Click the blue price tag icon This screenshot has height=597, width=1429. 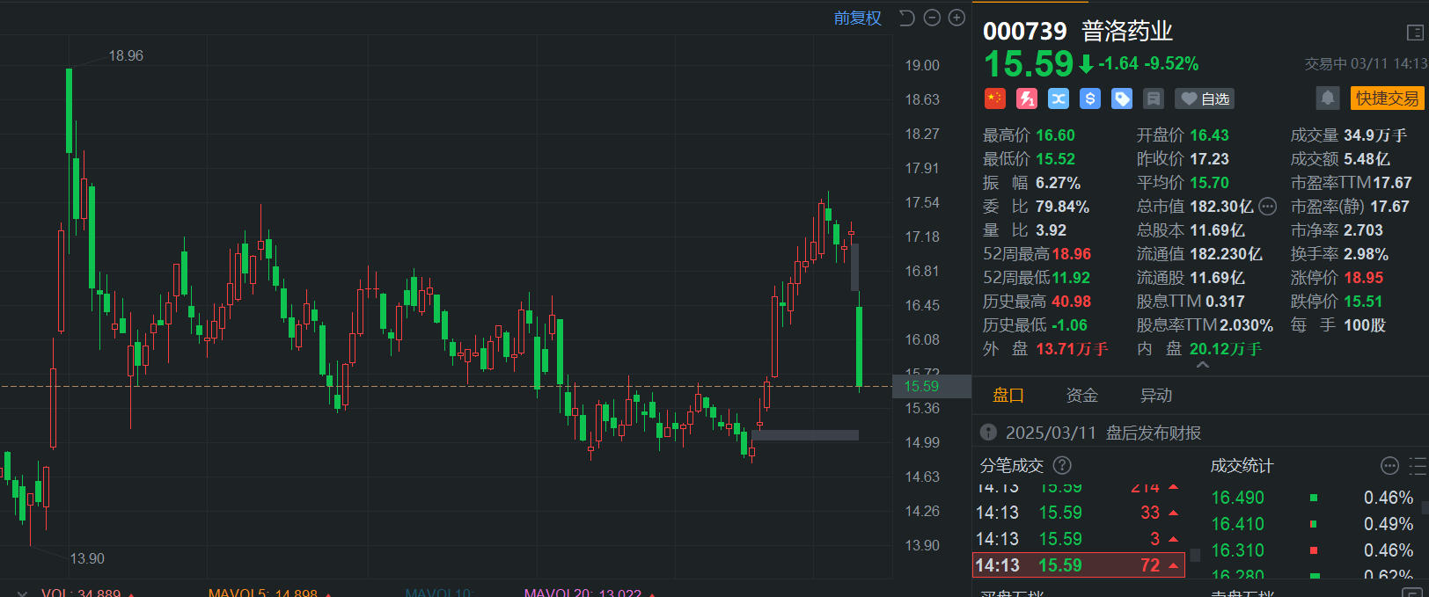[x=1122, y=98]
